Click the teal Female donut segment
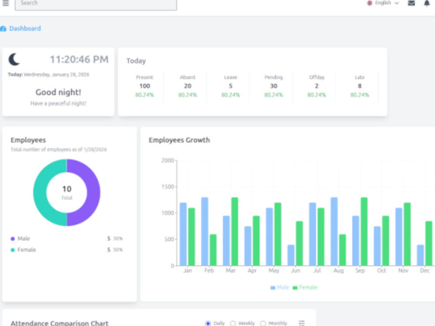 coord(40,193)
